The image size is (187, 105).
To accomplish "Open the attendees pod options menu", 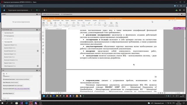I will [39, 30].
